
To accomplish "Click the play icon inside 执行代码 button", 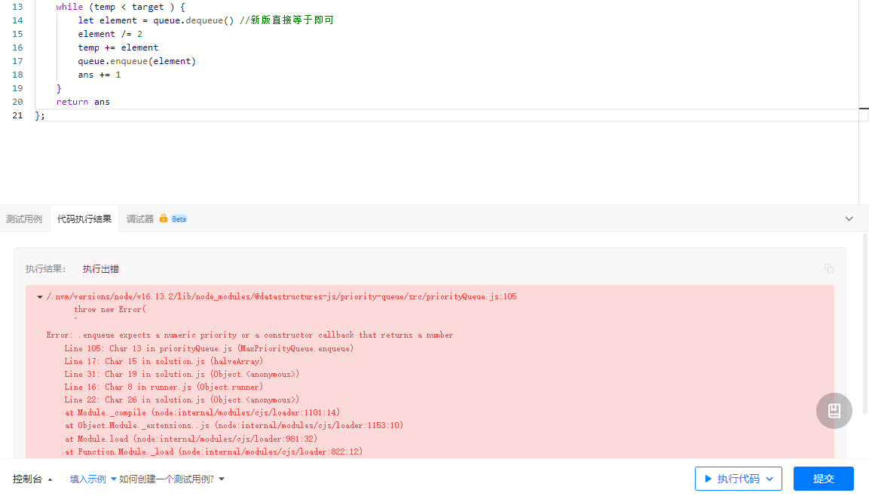I will pyautogui.click(x=709, y=478).
